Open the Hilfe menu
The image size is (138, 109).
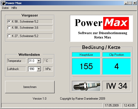click(14, 8)
